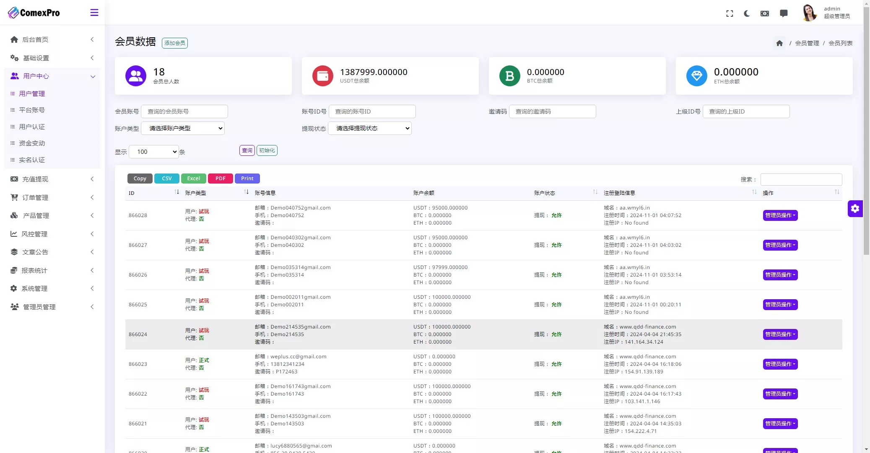This screenshot has width=870, height=453.
Task: Open the 账户类型 select dropdown
Action: [x=183, y=128]
